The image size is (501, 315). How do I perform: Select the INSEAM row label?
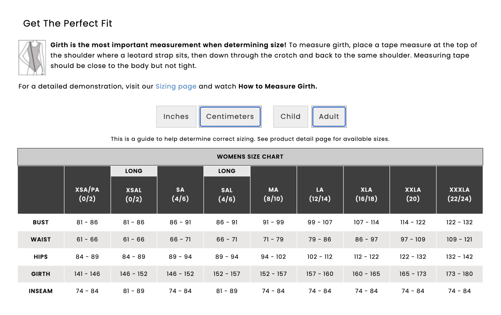pos(41,291)
